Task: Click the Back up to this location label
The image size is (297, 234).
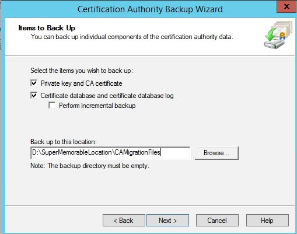Action: (x=64, y=142)
